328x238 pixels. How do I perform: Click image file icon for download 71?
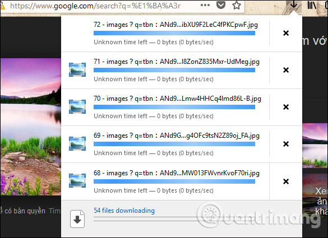pyautogui.click(x=77, y=70)
